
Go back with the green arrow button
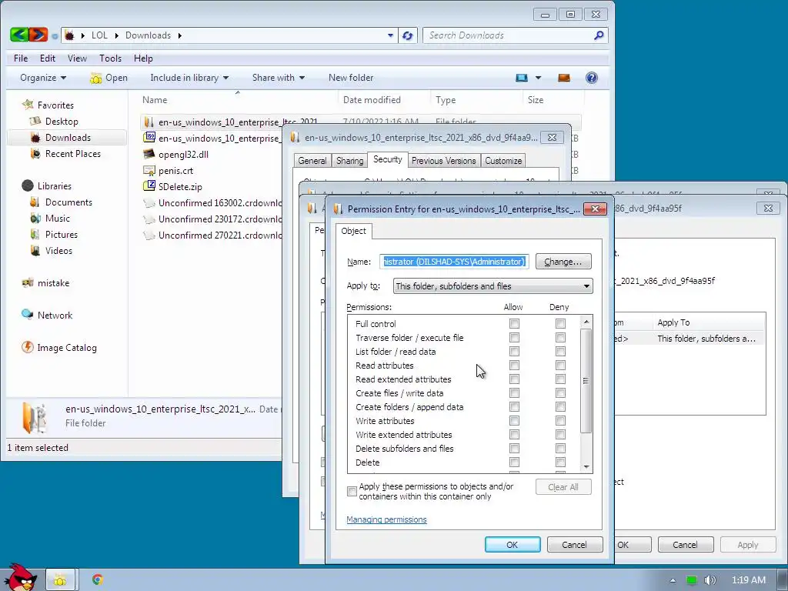[19, 35]
